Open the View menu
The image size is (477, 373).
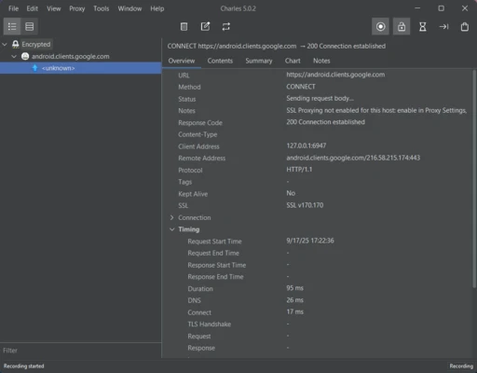(x=54, y=8)
